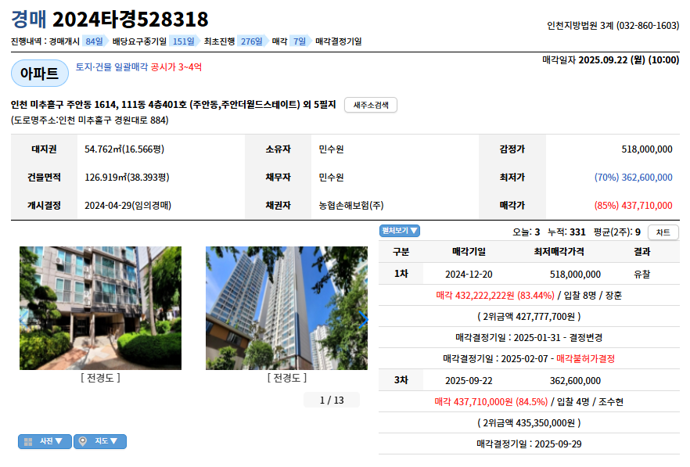Open the second 전경도 tower photo

(x=286, y=307)
